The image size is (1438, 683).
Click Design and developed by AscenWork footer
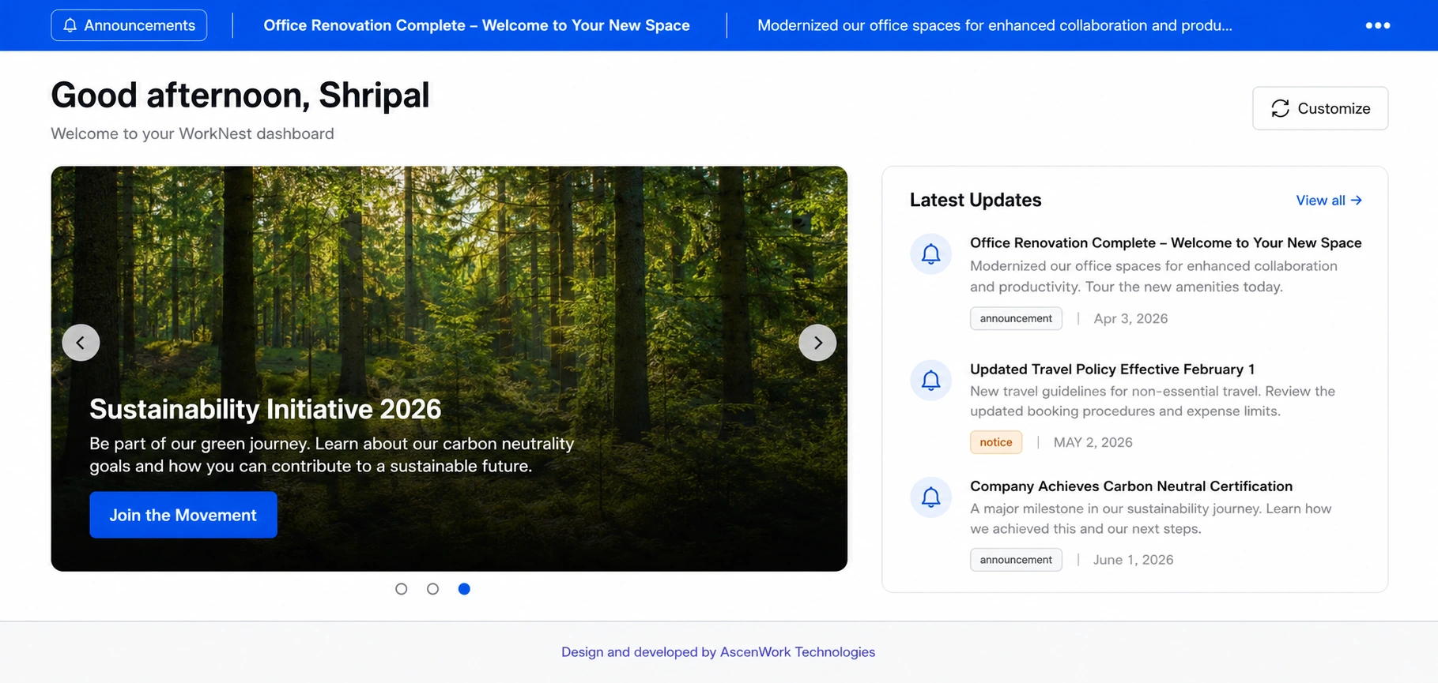coord(718,652)
